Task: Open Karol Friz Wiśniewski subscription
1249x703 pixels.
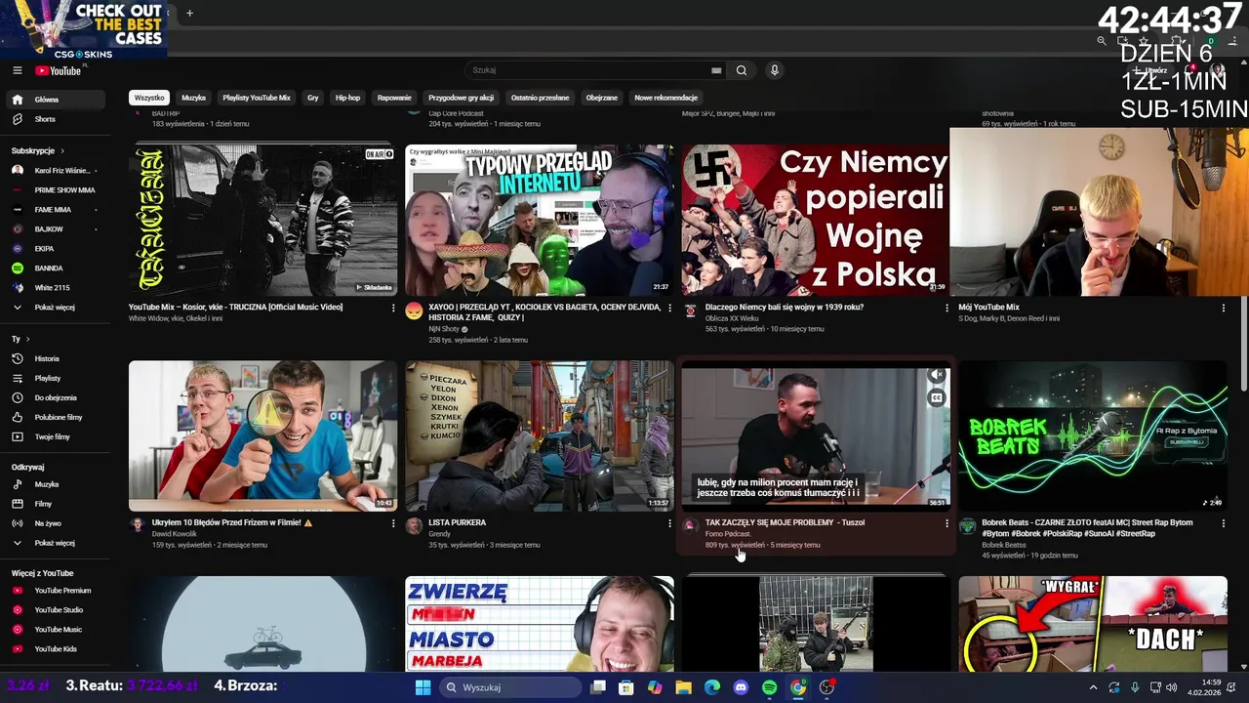Action: [57, 171]
